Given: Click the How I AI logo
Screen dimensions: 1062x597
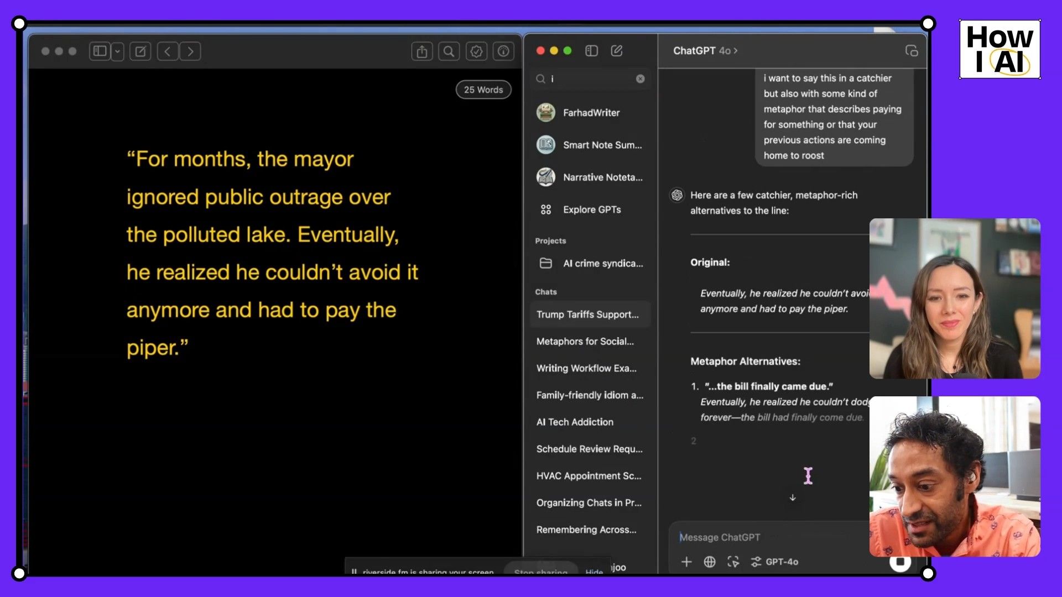Looking at the screenshot, I should (1000, 50).
